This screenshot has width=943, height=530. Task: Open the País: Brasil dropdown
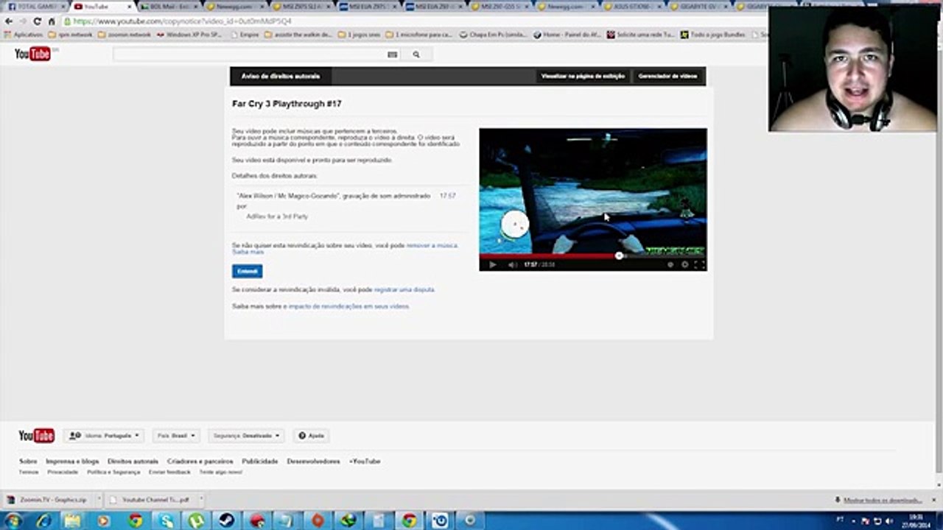click(x=176, y=436)
